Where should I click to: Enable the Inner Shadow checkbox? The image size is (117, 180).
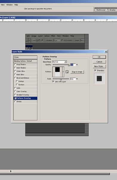point(15,68)
